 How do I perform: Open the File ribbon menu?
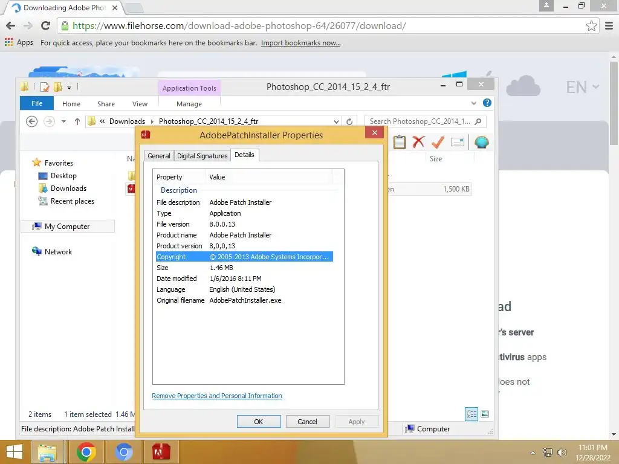[x=37, y=103]
